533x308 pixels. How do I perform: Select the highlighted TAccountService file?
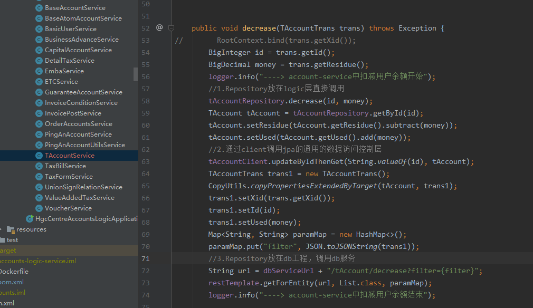click(x=70, y=155)
